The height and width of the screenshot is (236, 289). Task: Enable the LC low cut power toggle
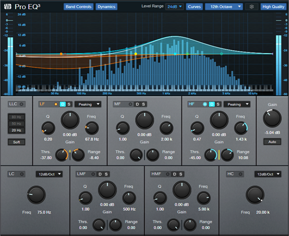[21, 174]
